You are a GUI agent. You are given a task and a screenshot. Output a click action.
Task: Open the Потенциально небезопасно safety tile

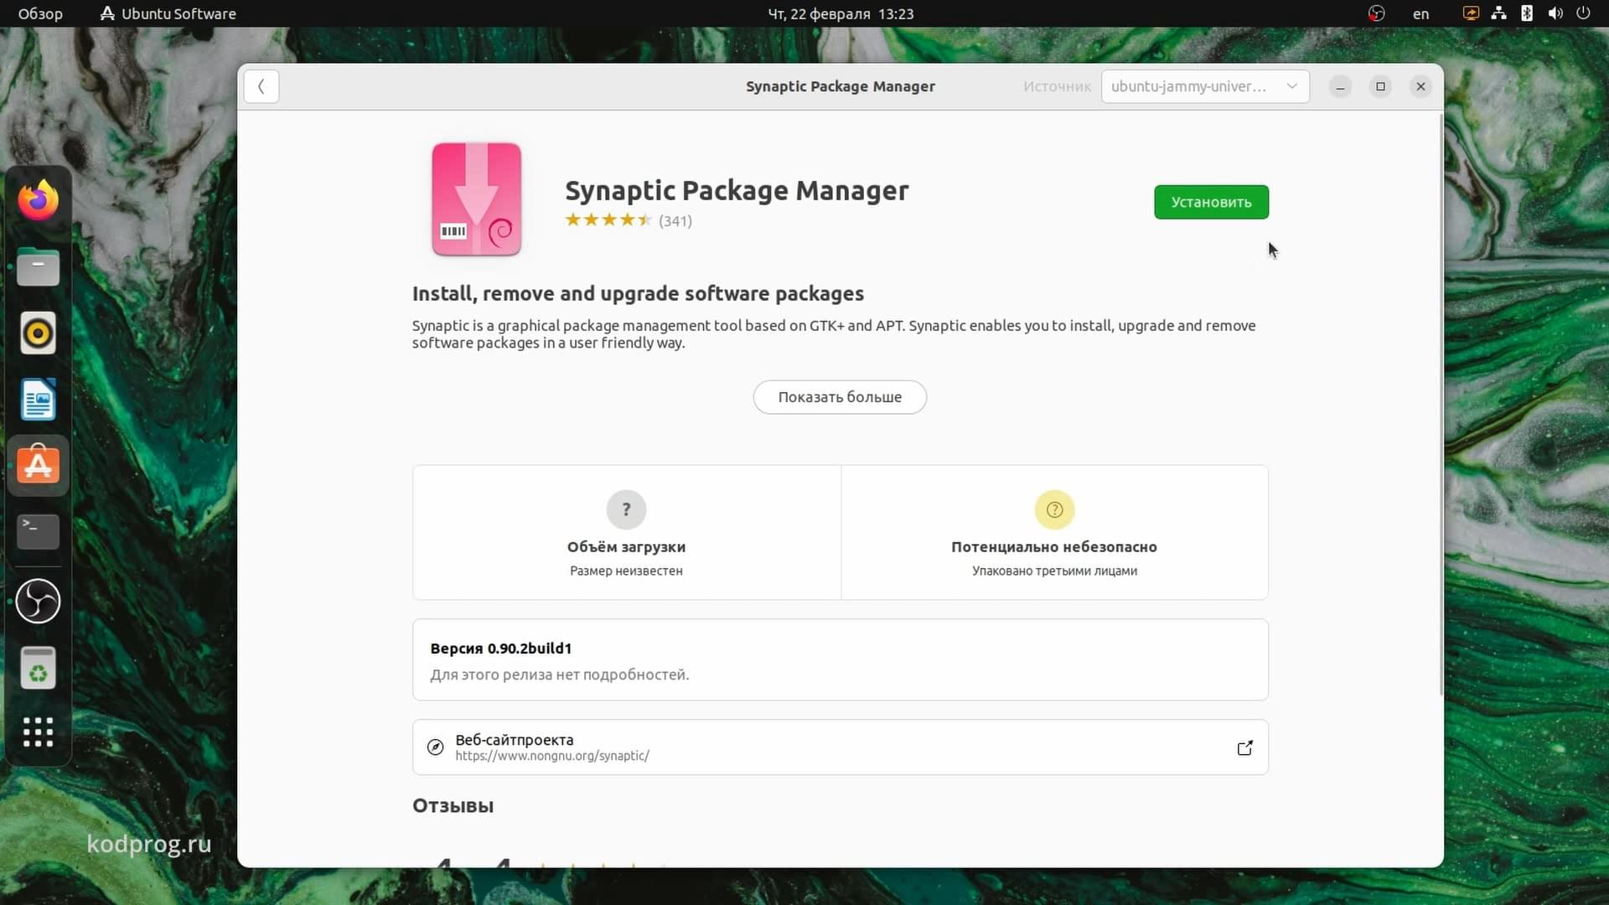click(1054, 533)
